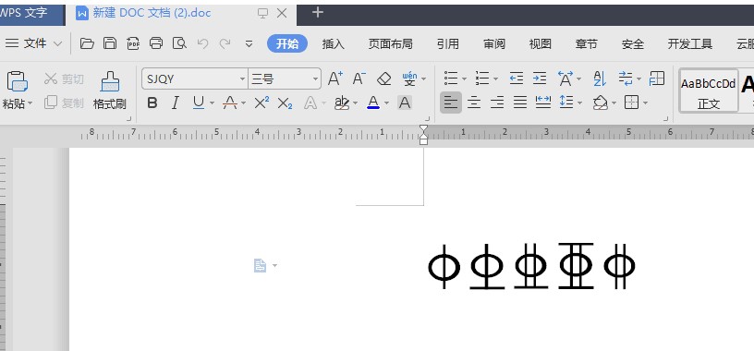Paste clipboard contents with 粘贴 icon
Image resolution: width=754 pixels, height=351 pixels.
click(x=17, y=81)
